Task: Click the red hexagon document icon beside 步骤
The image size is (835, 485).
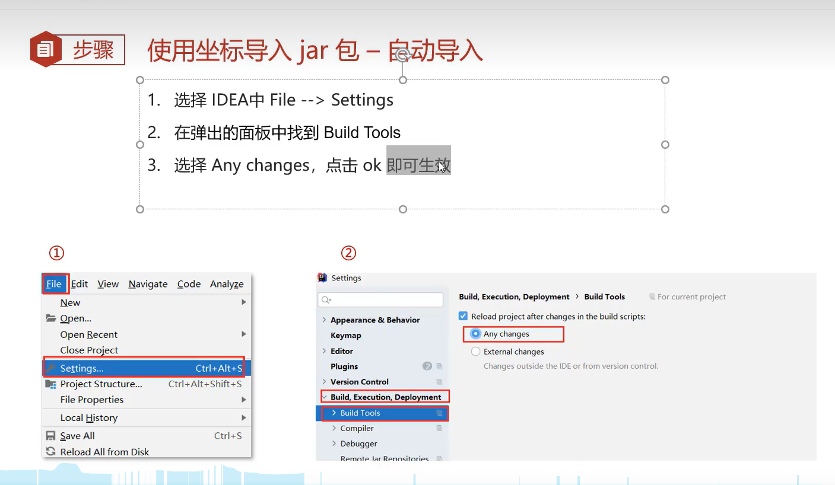Action: pyautogui.click(x=46, y=49)
